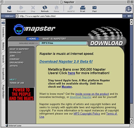Select the HOME navigation tab
Image resolution: width=134 pixels, height=128 pixels.
click(x=32, y=39)
